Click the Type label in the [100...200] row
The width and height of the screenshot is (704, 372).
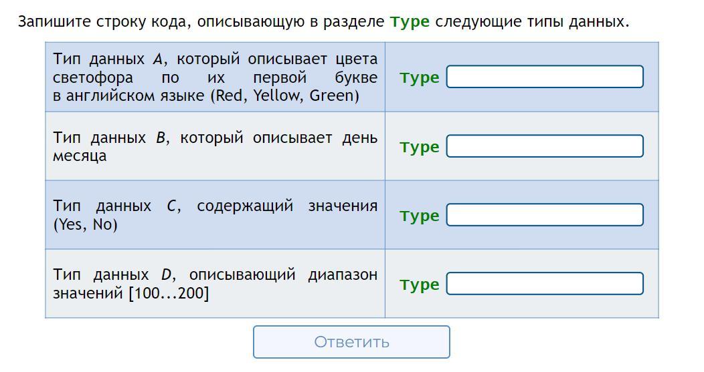tap(419, 285)
